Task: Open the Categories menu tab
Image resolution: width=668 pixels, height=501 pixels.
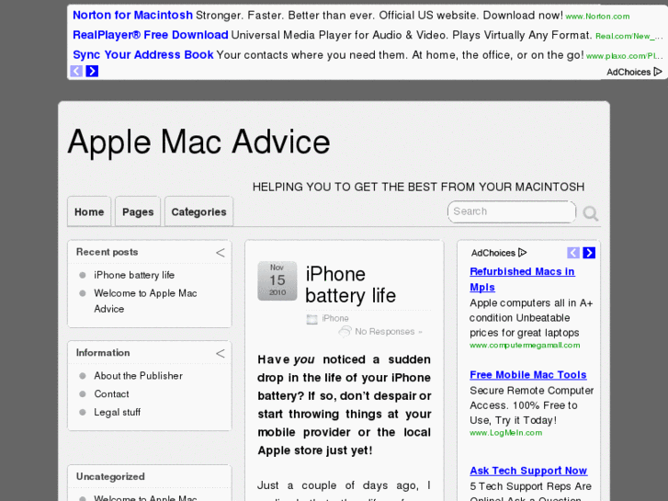Action: (199, 211)
